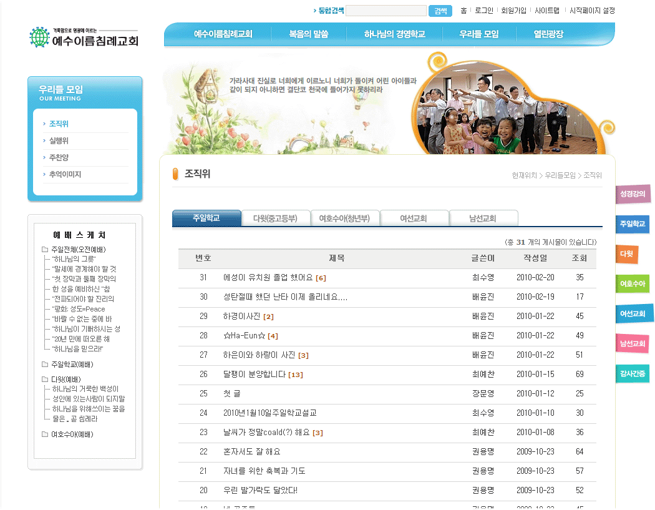Image resolution: width=655 pixels, height=510 pixels.
Task: Click the 검색 search button
Action: (440, 11)
